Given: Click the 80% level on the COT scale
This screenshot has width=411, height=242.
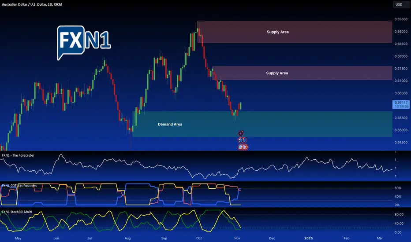Looking at the screenshot, I should [398, 188].
